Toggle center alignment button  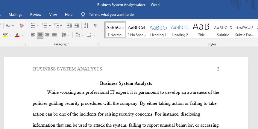tap(40, 35)
